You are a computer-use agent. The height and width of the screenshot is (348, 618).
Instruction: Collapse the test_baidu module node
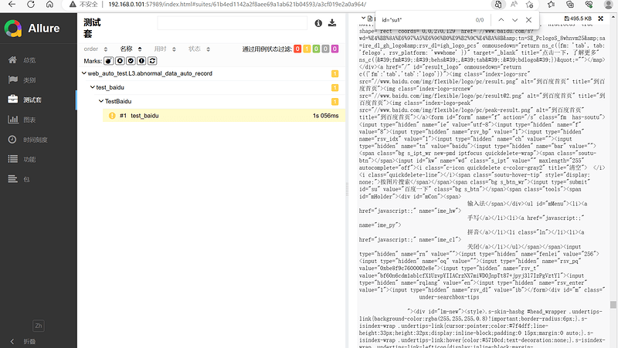(x=92, y=87)
